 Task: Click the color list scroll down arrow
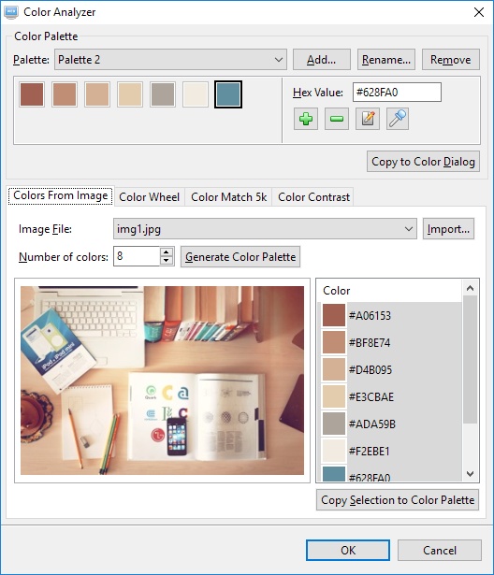pos(471,473)
